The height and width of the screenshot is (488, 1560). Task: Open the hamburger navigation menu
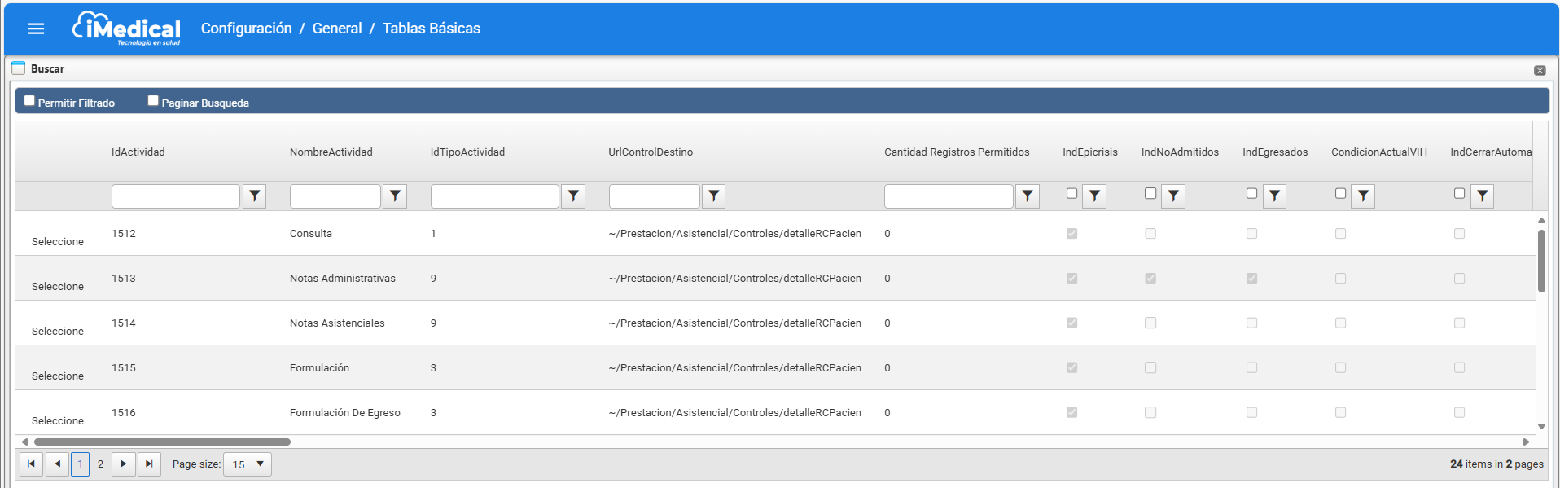[36, 29]
